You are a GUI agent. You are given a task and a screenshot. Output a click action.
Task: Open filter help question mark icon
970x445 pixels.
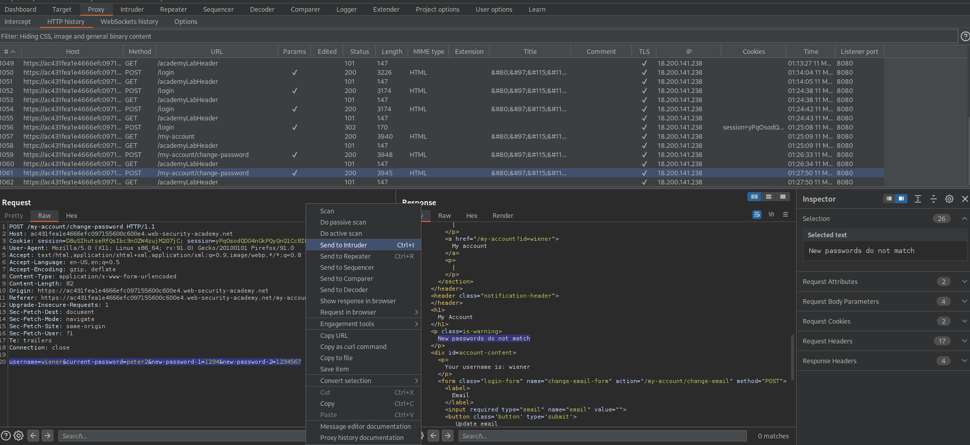[x=964, y=36]
